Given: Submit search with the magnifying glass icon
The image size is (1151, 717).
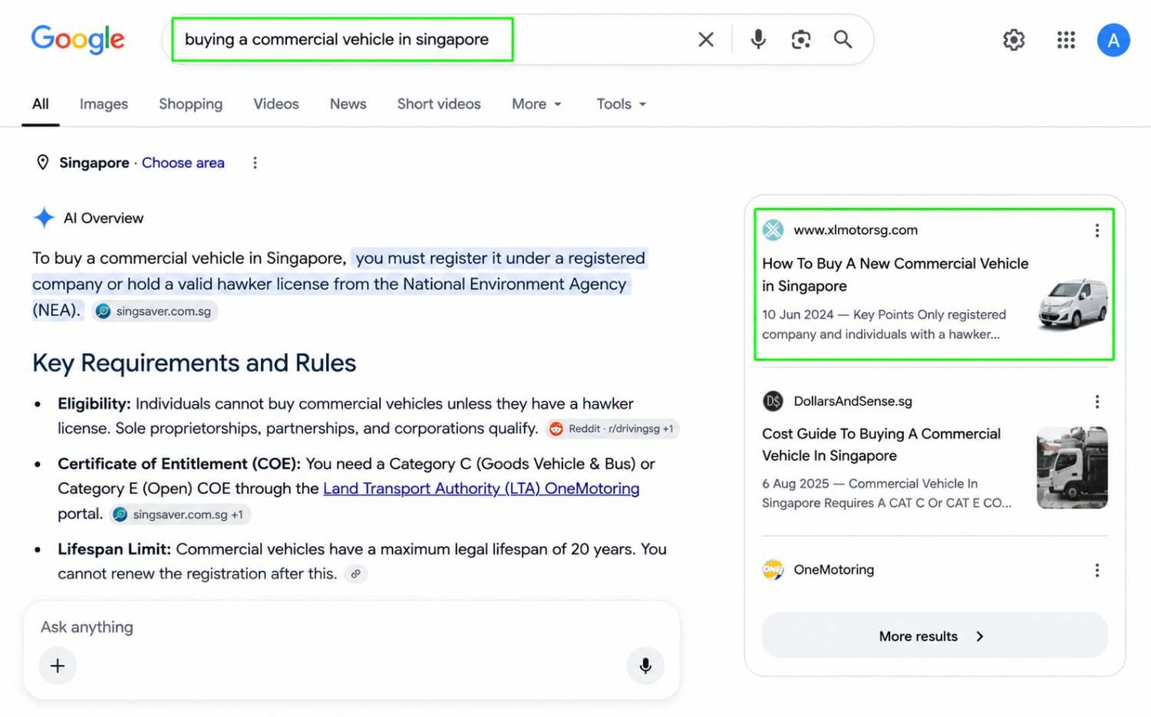Looking at the screenshot, I should pos(843,39).
